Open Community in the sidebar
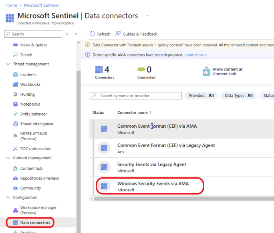Screen dimensions: 274x233 (30, 188)
